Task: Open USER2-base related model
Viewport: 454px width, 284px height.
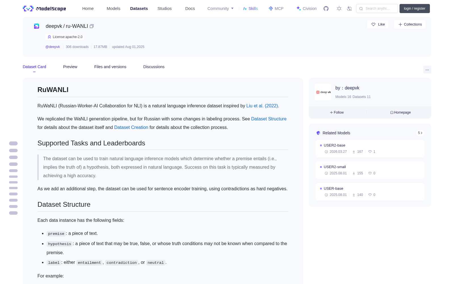Action: [x=370, y=149]
